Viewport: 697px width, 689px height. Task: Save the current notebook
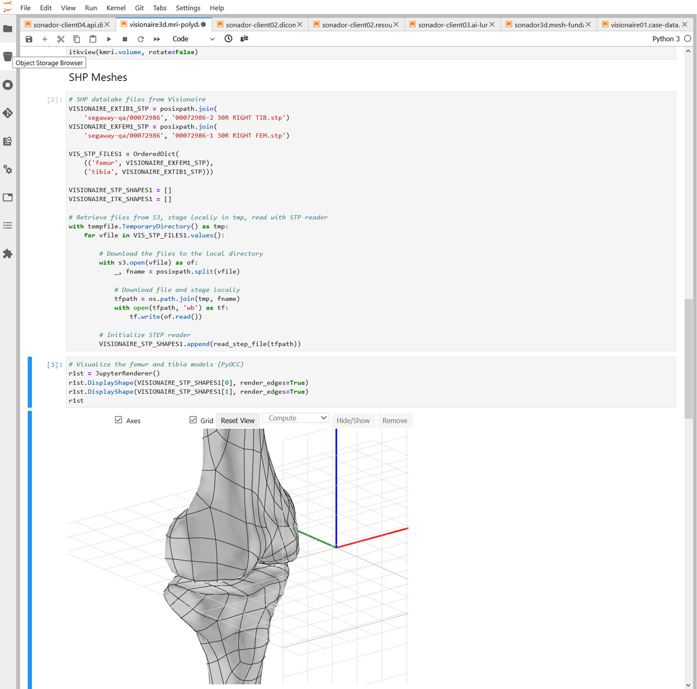pyautogui.click(x=28, y=38)
